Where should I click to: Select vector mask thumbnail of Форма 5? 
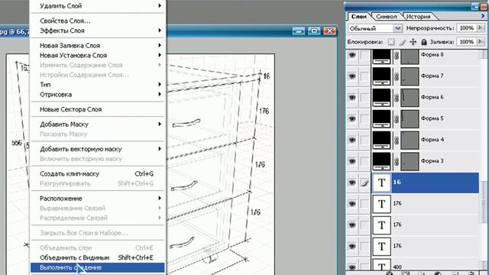[410, 119]
